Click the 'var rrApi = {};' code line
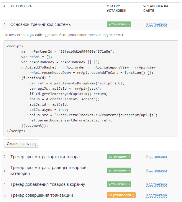Image resolution: width=182 pixels, height=202 pixels. tap(37, 57)
